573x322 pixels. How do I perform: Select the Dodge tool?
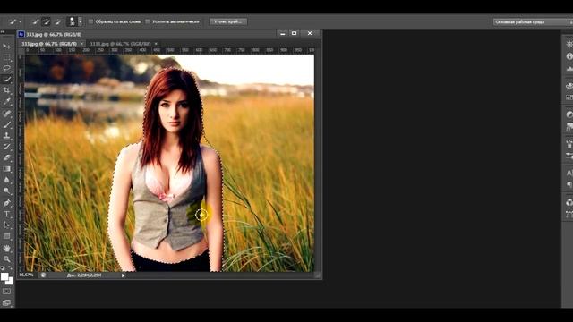pyautogui.click(x=6, y=191)
